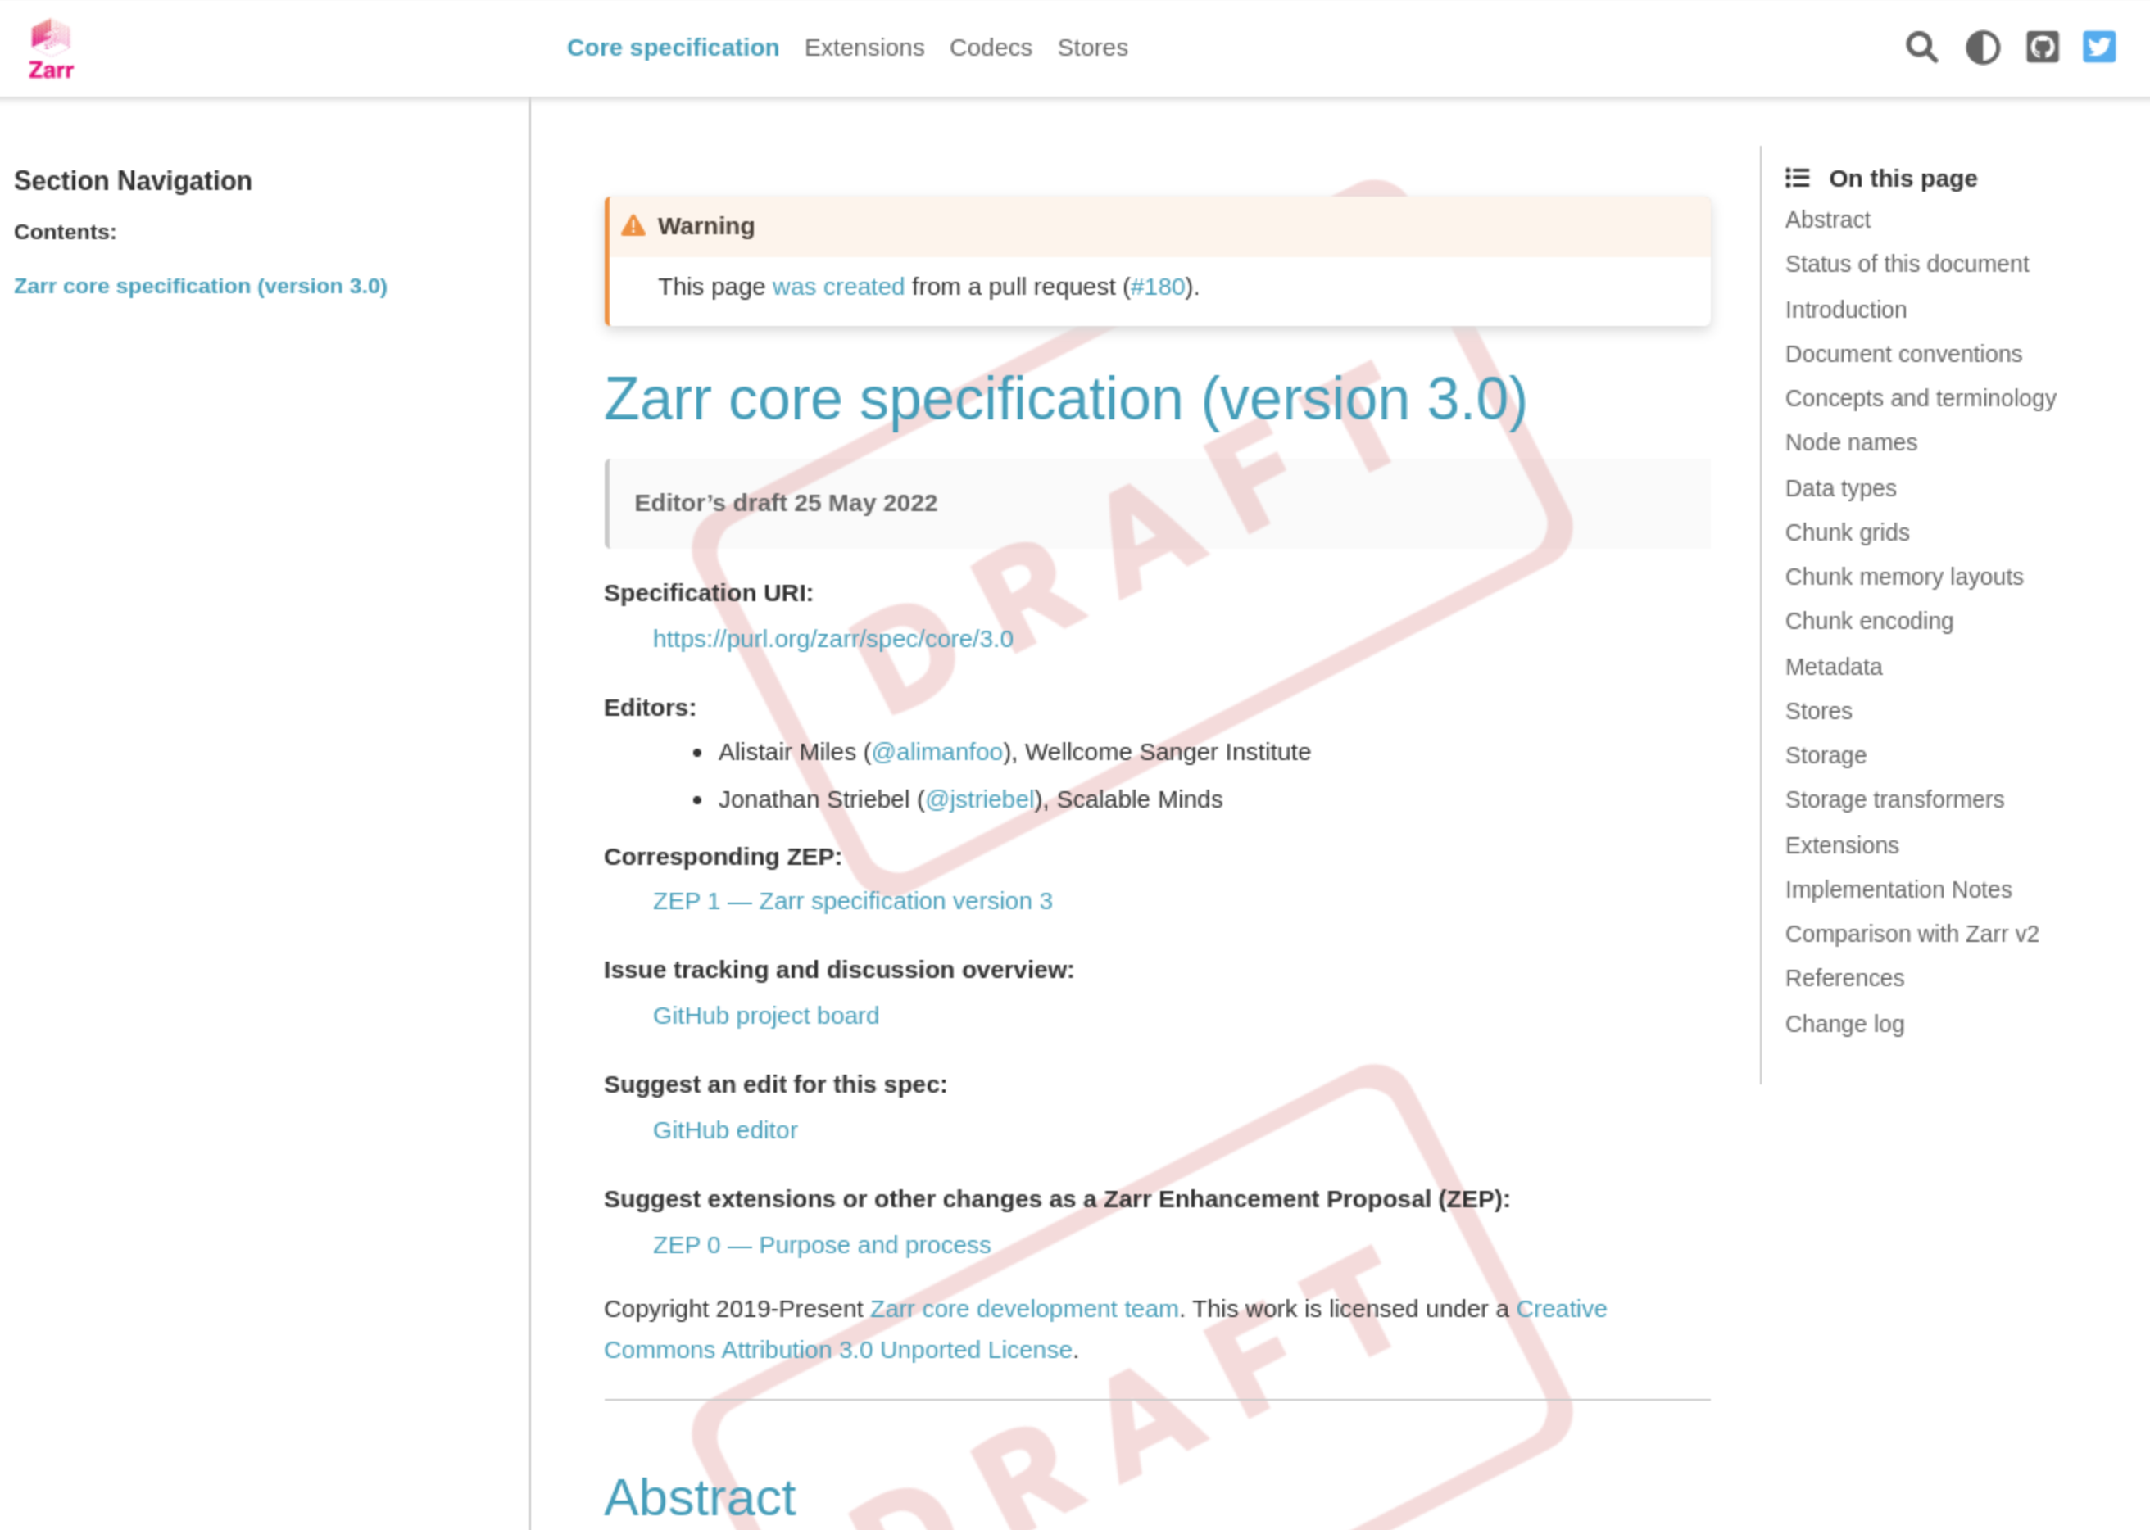Jump to Storage transformers section
This screenshot has width=2150, height=1530.
point(1894,799)
